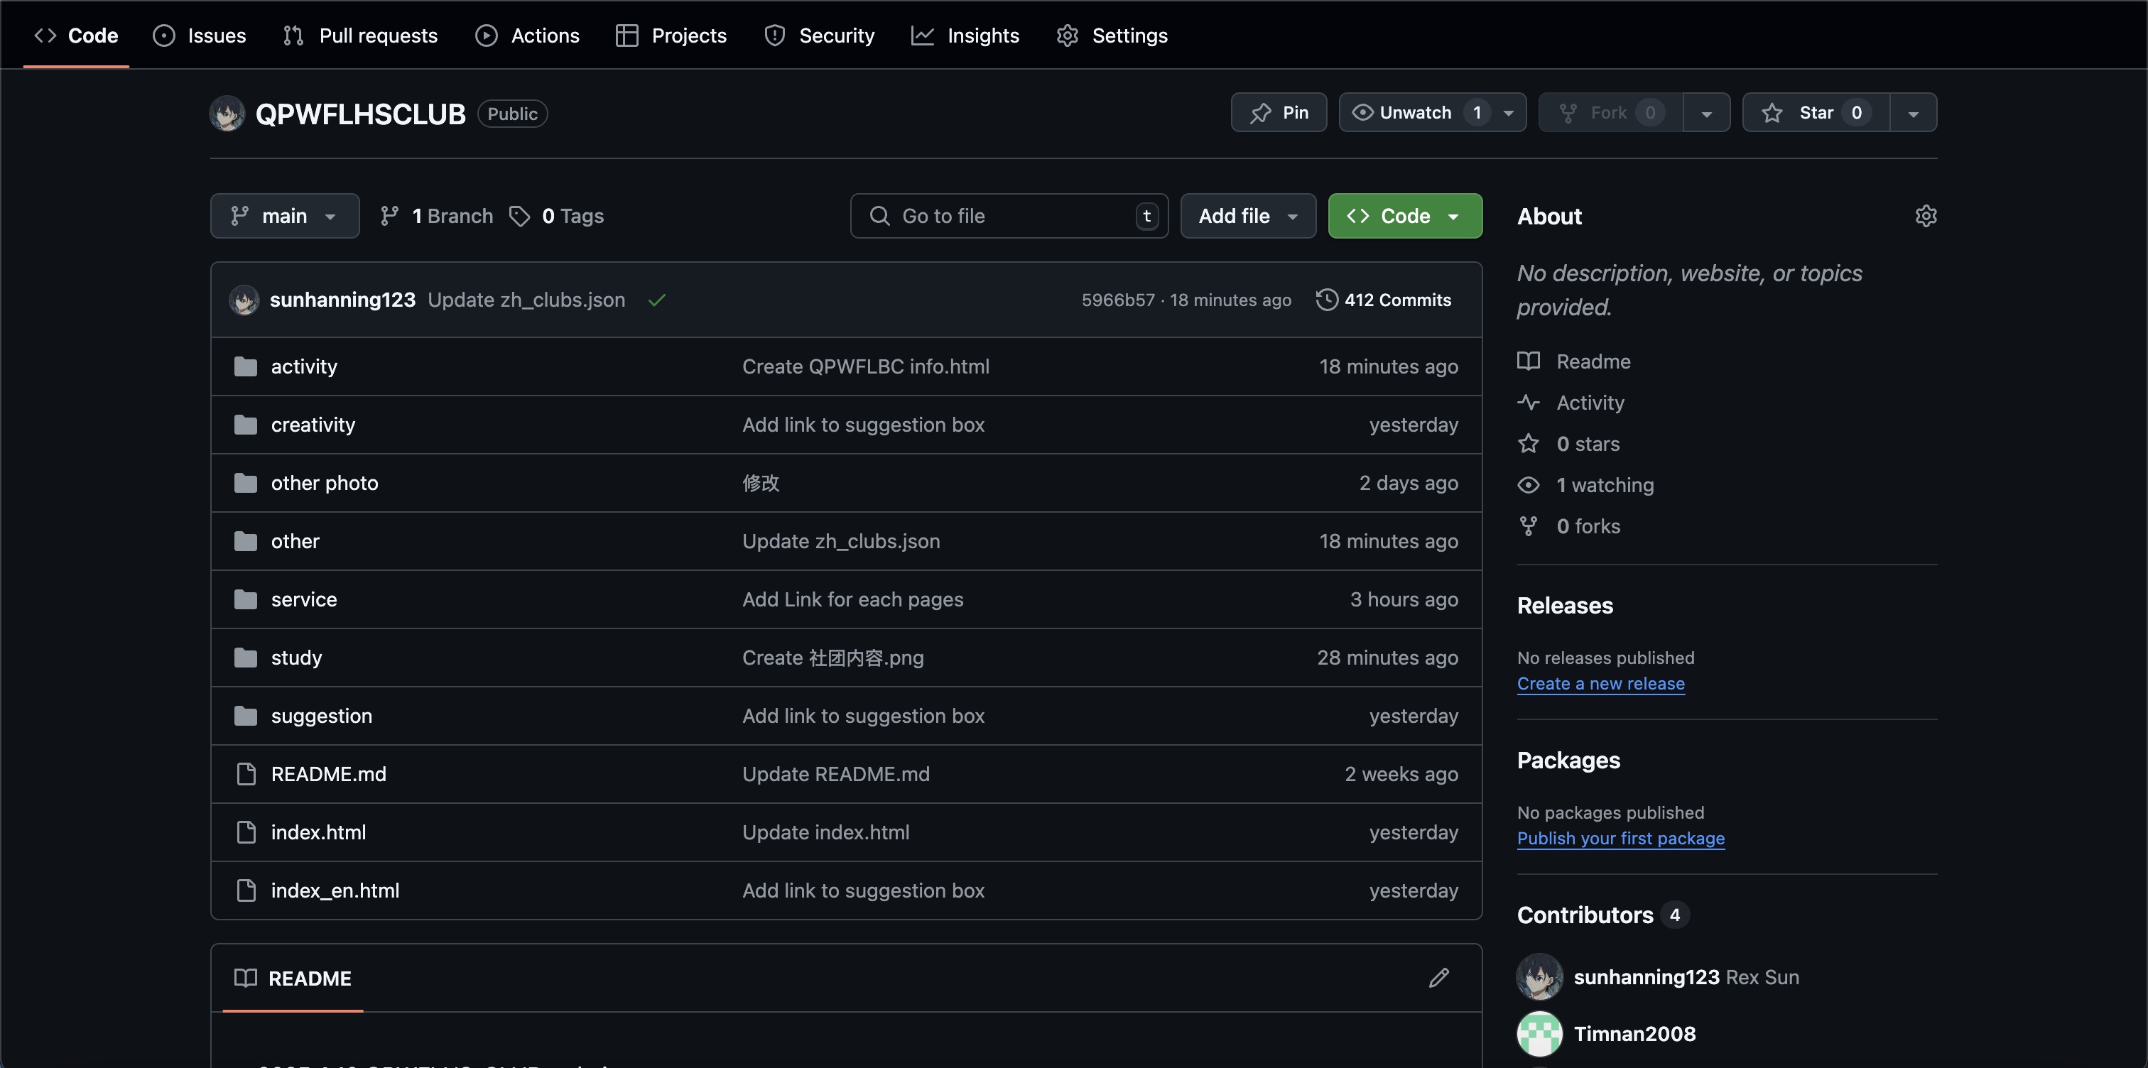Expand the Fork options dropdown arrow
This screenshot has height=1068, width=2148.
pos(1706,113)
